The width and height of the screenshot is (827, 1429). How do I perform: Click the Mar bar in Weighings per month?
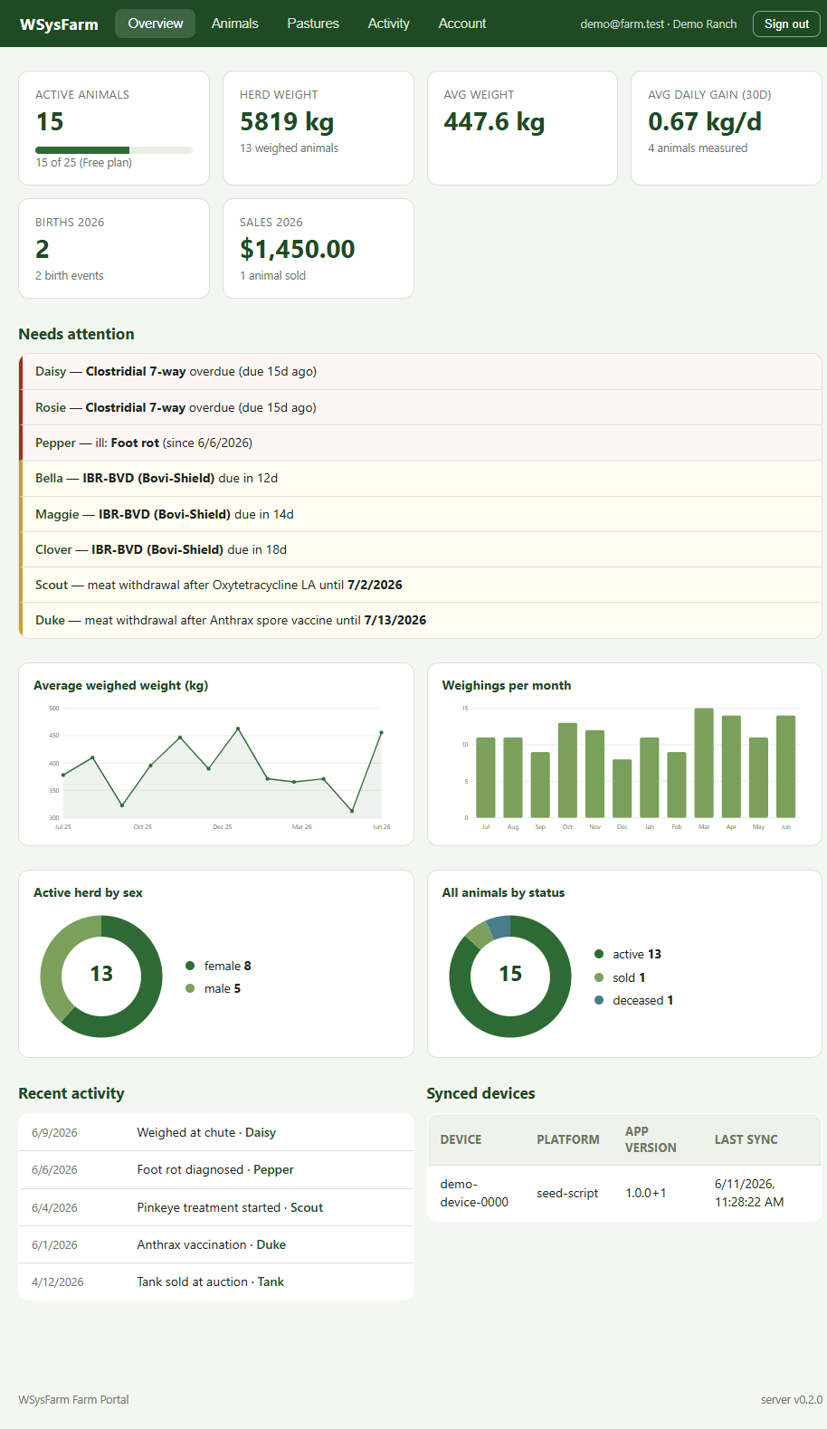point(704,763)
